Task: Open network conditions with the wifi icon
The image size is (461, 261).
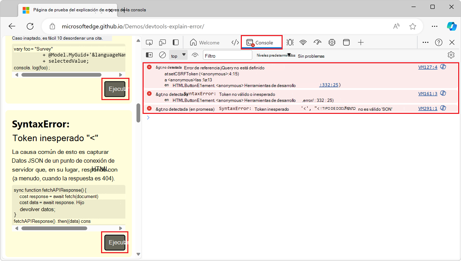Action: 303,42
